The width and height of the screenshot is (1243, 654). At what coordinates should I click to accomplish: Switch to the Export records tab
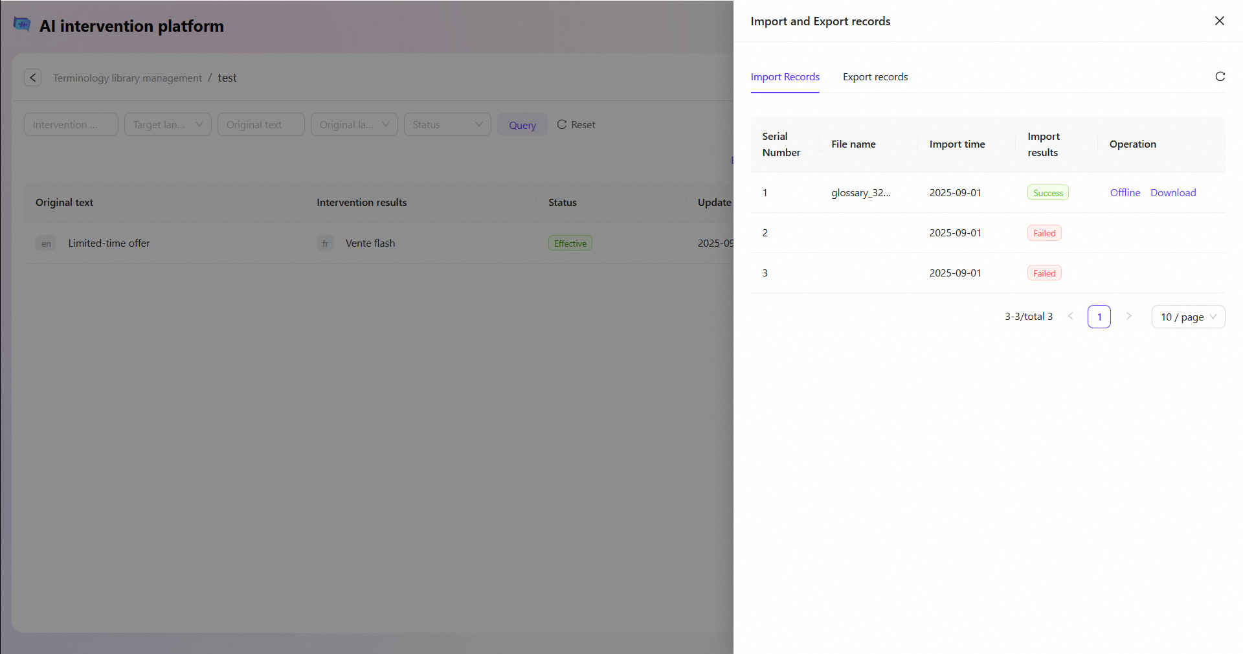tap(875, 77)
